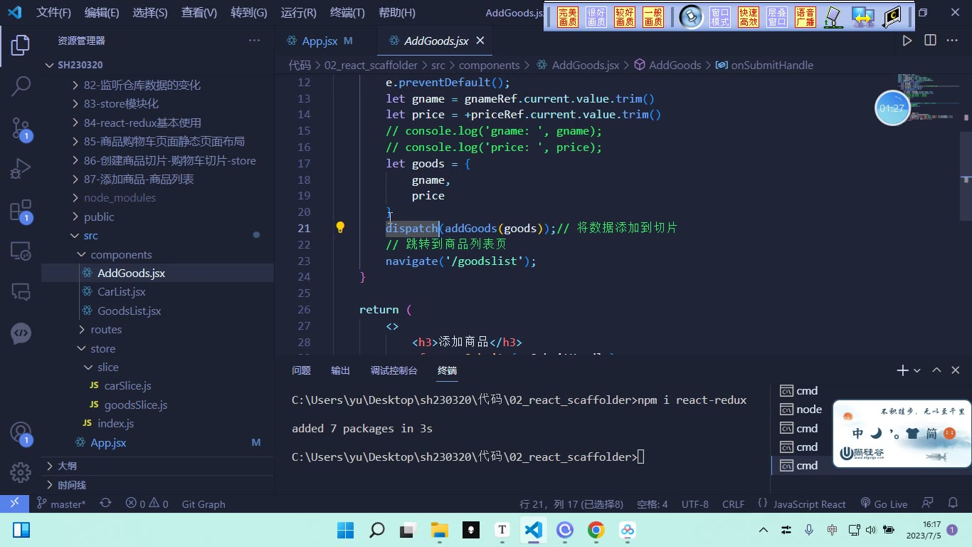This screenshot has height=547, width=972.
Task: Open the Windows Start menu
Action: tap(346, 530)
